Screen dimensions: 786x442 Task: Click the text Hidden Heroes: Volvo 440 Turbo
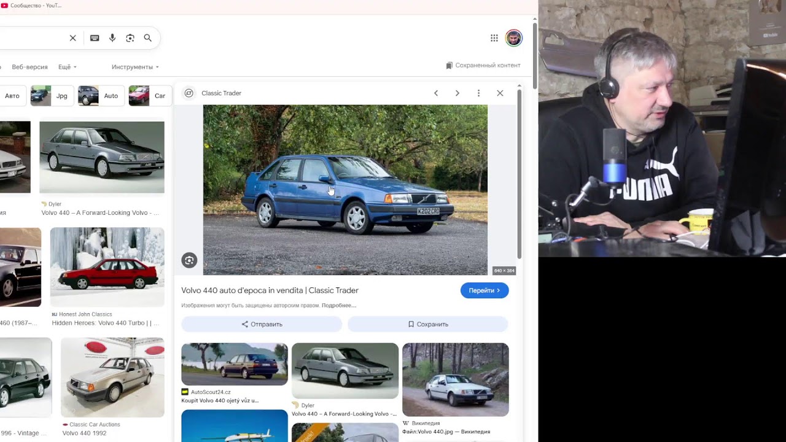pos(105,323)
